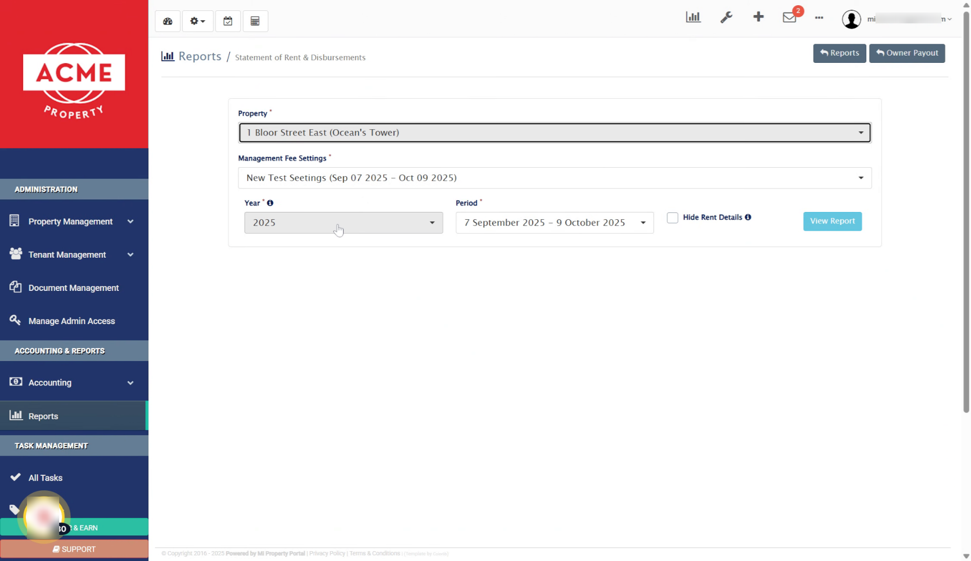Expand the Accounting menu
Image resolution: width=971 pixels, height=561 pixels.
point(74,383)
